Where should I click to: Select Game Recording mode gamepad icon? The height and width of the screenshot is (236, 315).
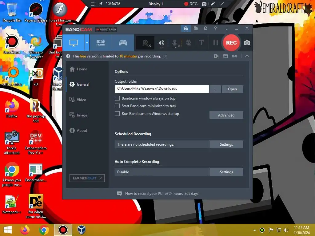click(x=123, y=43)
